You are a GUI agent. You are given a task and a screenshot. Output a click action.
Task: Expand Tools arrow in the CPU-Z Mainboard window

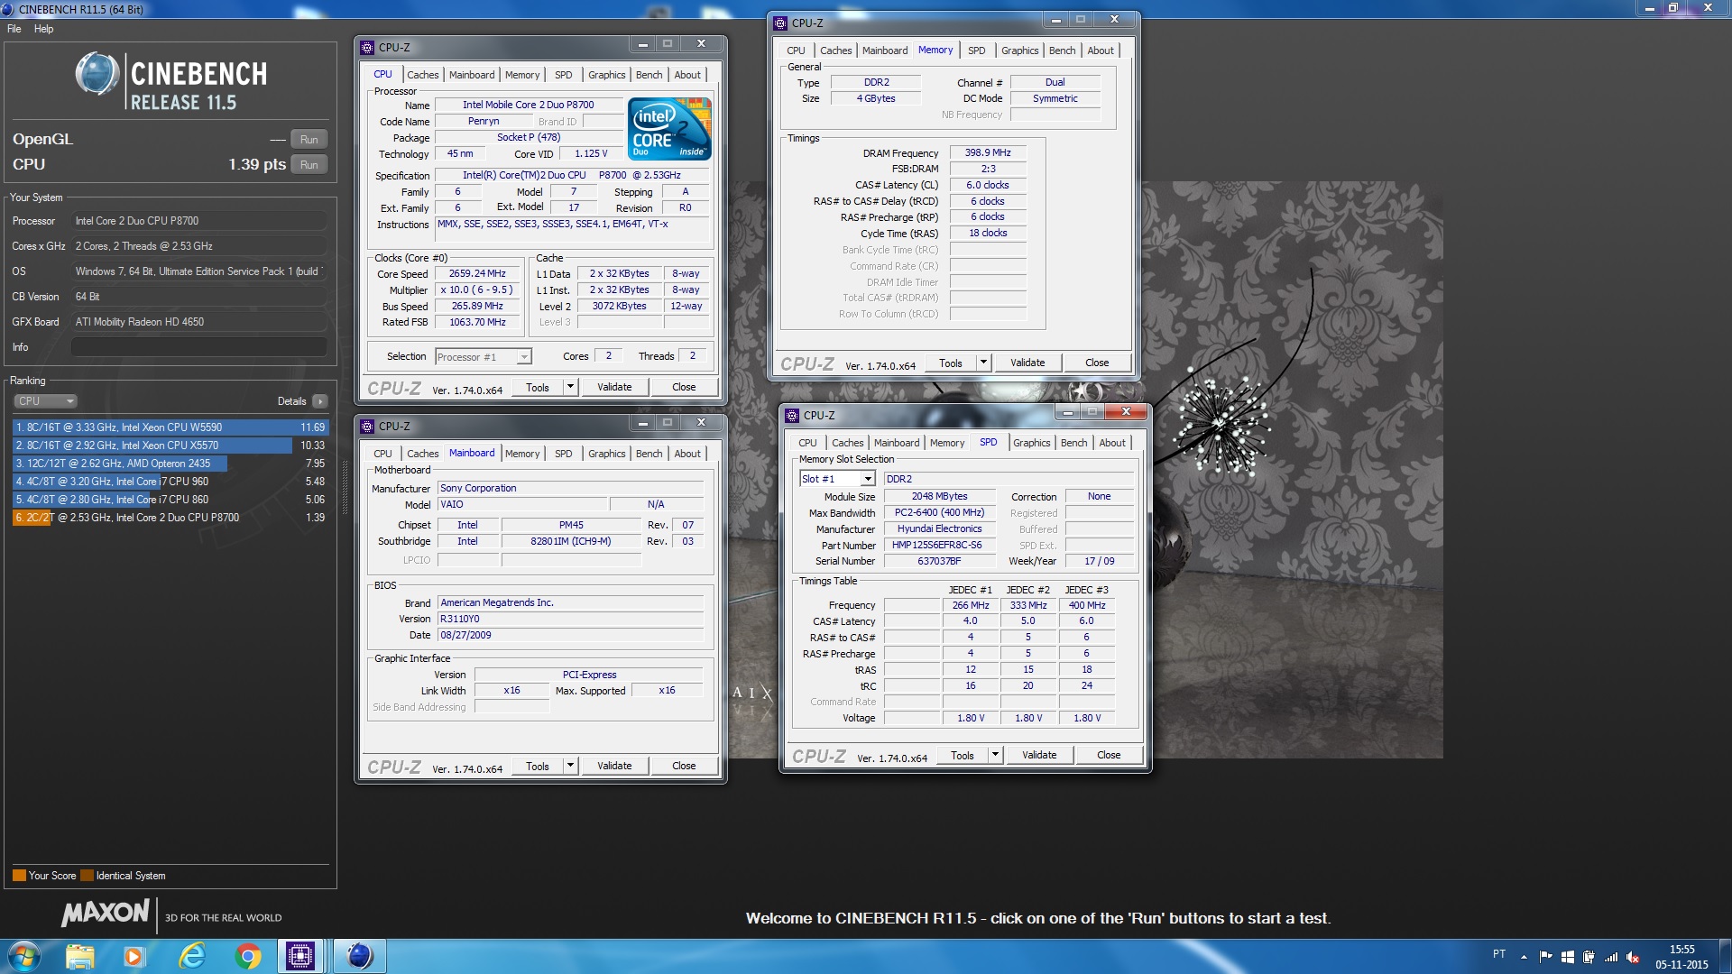tap(570, 766)
